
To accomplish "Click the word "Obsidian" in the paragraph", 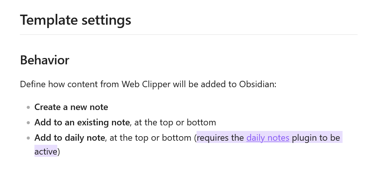I will (256, 84).
